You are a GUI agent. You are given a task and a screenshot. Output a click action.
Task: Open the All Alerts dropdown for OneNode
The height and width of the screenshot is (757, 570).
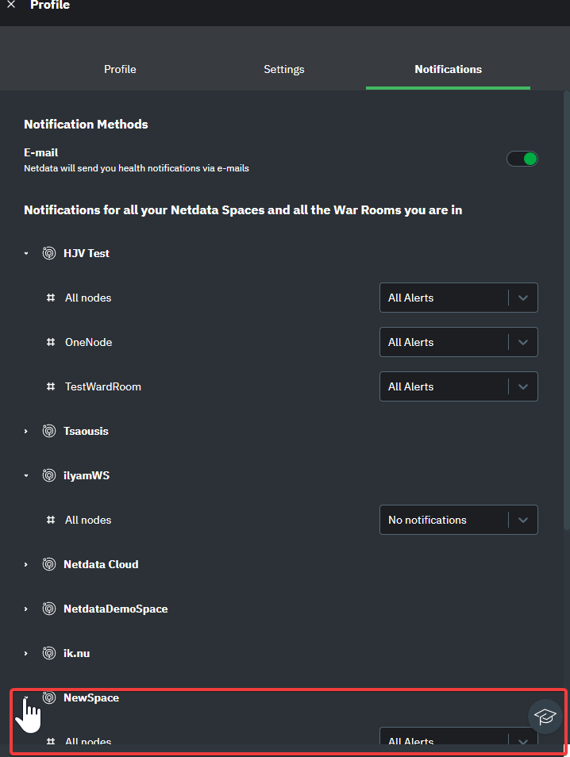coord(458,342)
